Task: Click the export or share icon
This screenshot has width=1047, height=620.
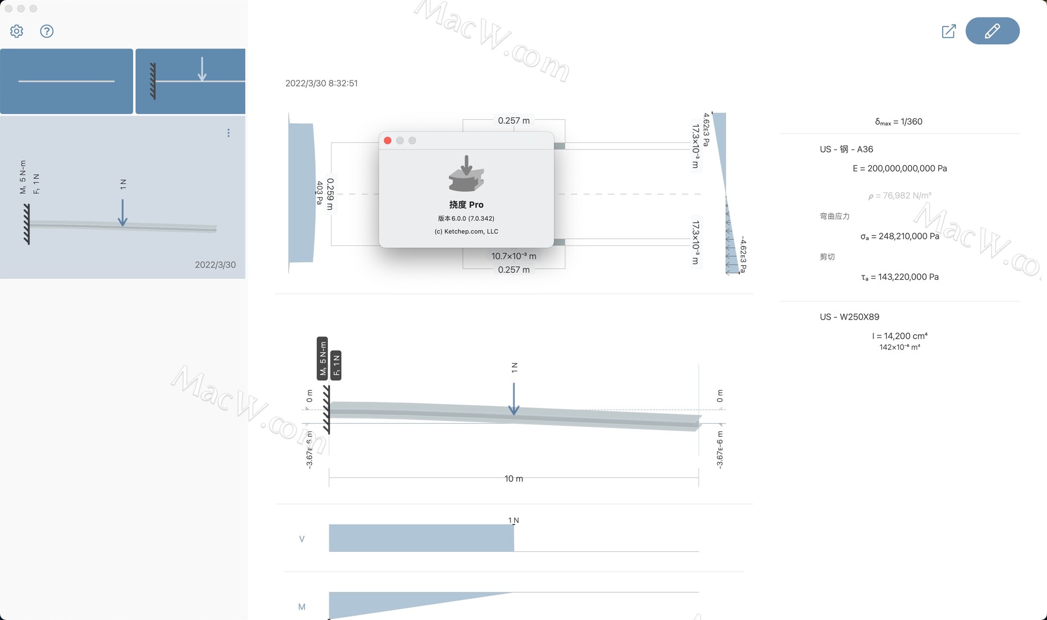Action: point(949,30)
